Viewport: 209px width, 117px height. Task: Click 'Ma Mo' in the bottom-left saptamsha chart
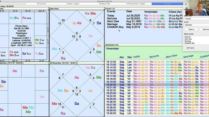tap(28, 108)
